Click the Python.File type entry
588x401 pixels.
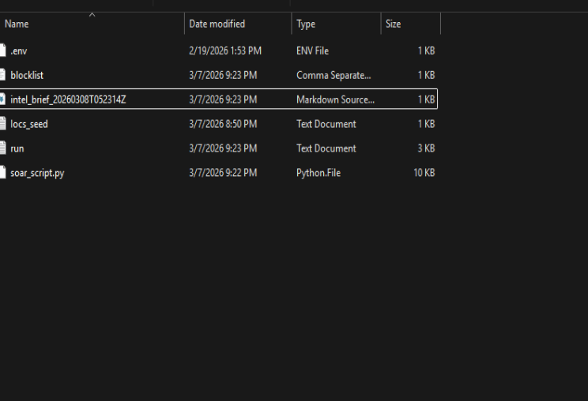(x=318, y=173)
